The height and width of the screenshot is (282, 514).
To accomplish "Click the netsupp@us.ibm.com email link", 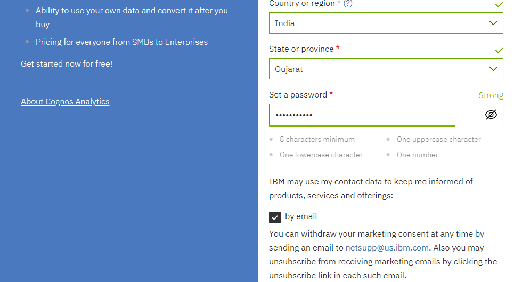I will coord(387,247).
